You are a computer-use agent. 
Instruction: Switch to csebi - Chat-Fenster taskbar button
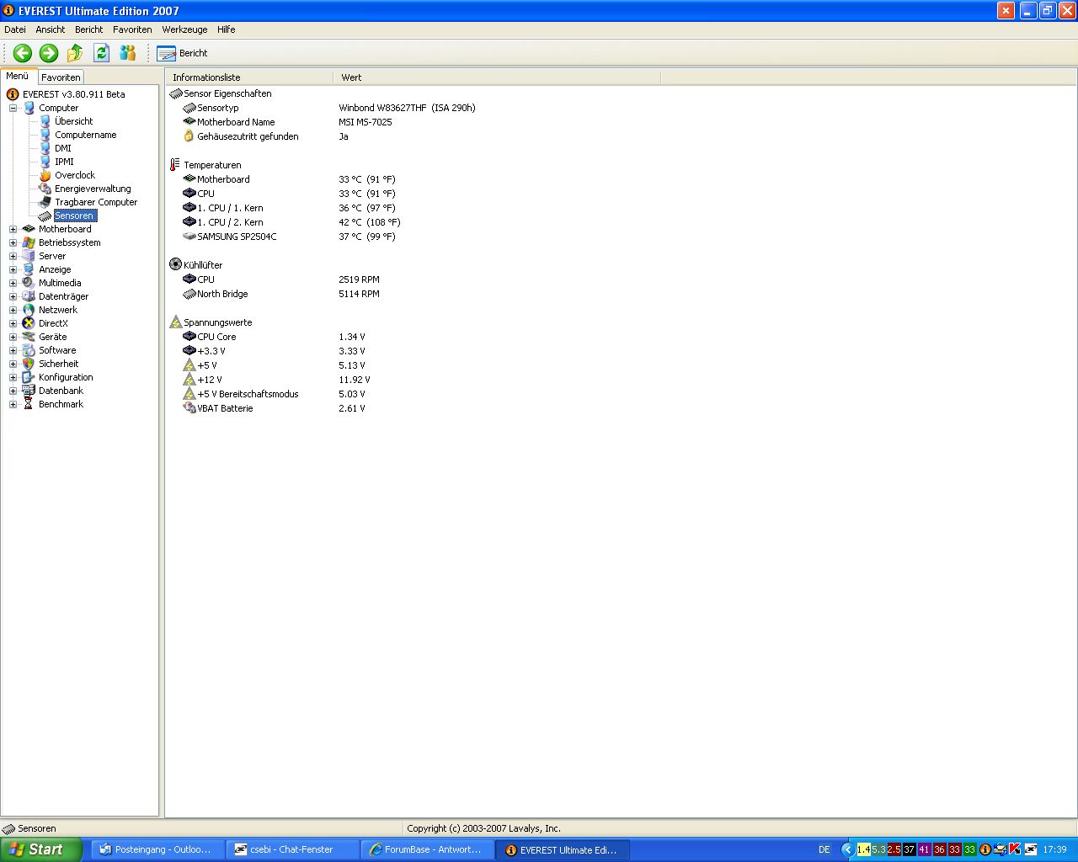[292, 849]
